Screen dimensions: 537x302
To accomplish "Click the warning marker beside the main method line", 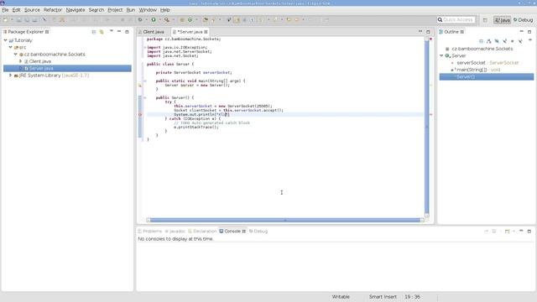I will pyautogui.click(x=140, y=86).
